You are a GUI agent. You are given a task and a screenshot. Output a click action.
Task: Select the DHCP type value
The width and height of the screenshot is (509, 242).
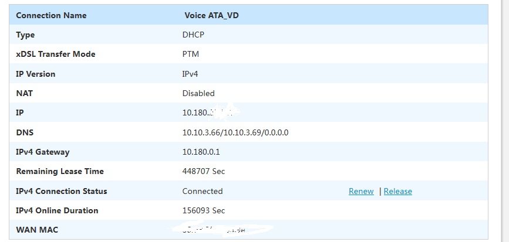click(193, 35)
